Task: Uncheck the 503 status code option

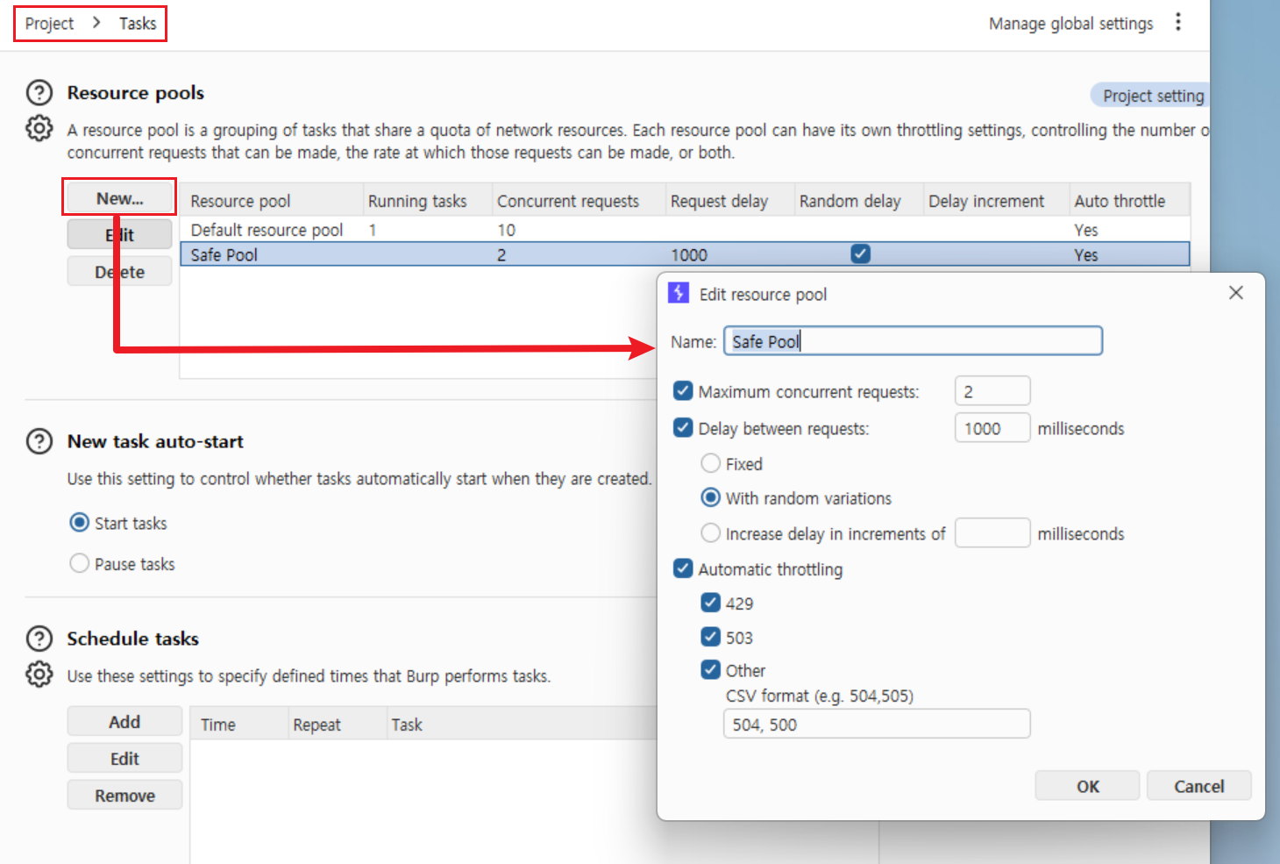Action: click(x=711, y=637)
